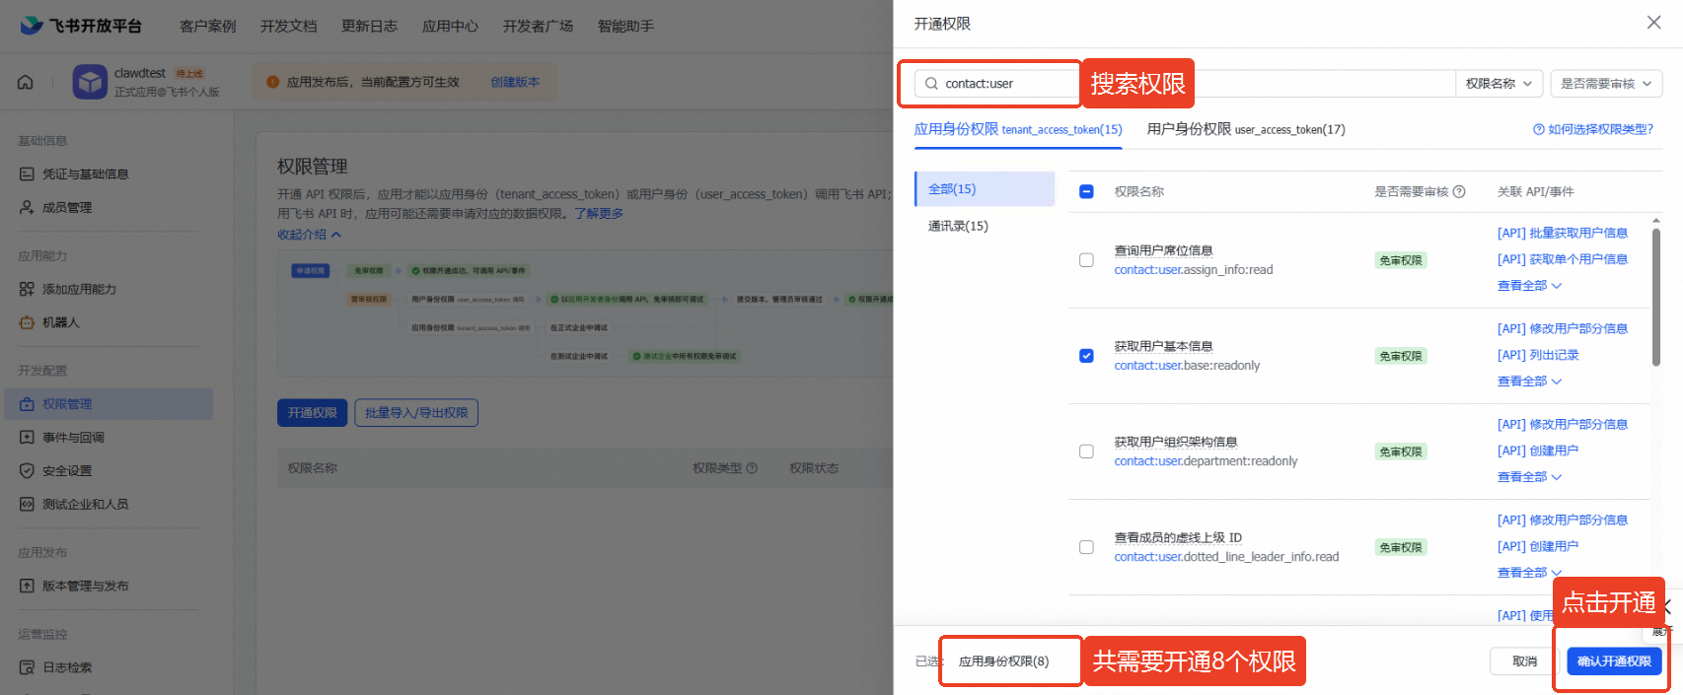1683x695 pixels.
Task: Click the selected 应用身份权限(8) summary
Action: [1003, 661]
